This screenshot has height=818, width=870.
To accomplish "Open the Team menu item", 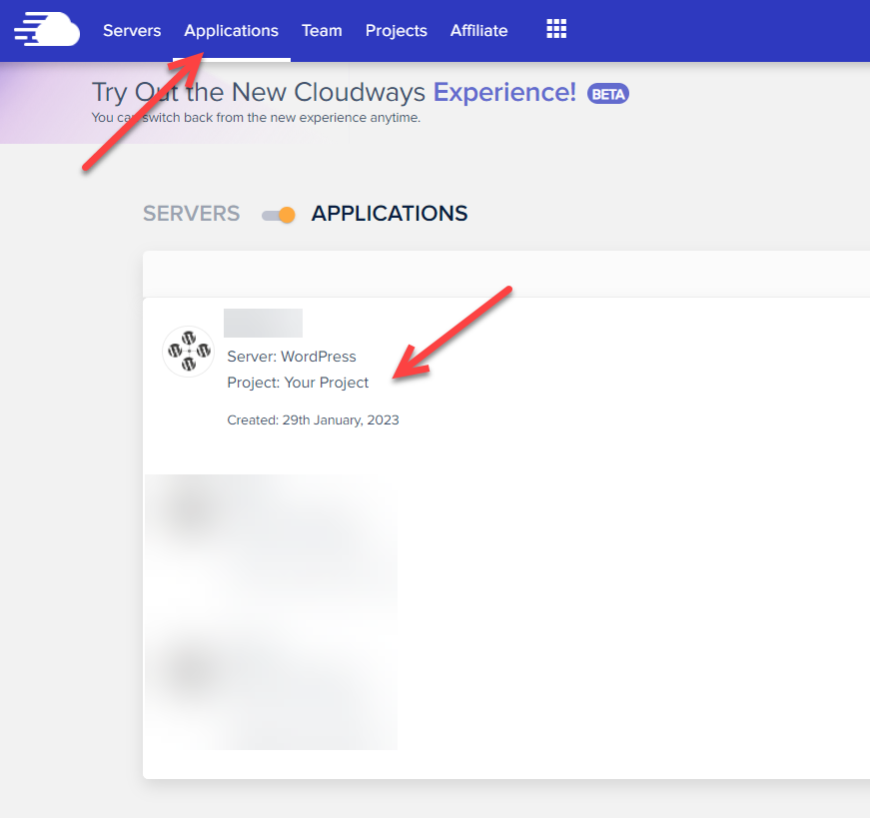I will pyautogui.click(x=322, y=31).
